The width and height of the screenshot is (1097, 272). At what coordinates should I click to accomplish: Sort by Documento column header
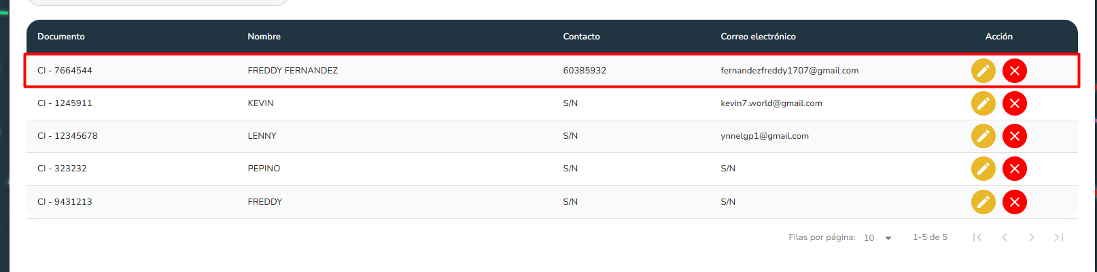pyautogui.click(x=61, y=37)
